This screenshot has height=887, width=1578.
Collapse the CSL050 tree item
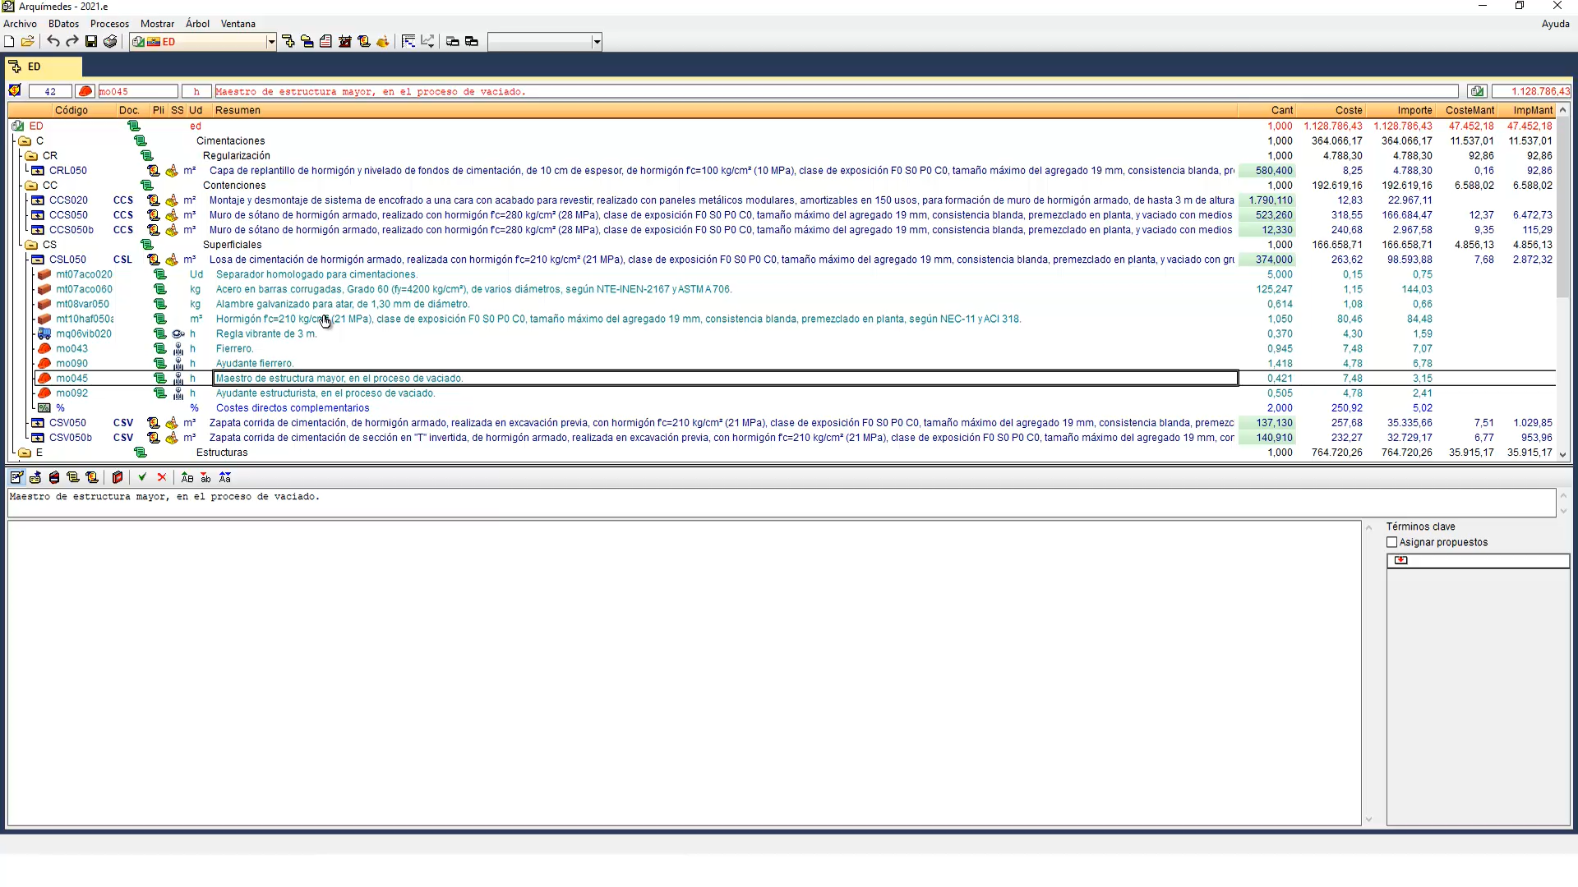click(x=38, y=260)
